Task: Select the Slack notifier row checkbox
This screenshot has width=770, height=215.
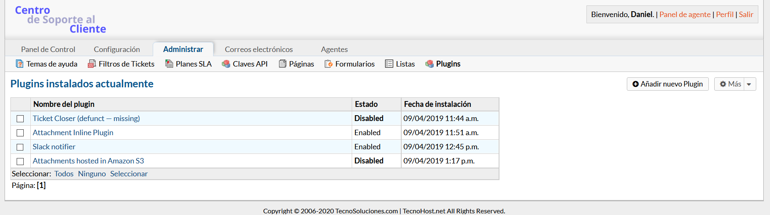Action: (20, 147)
